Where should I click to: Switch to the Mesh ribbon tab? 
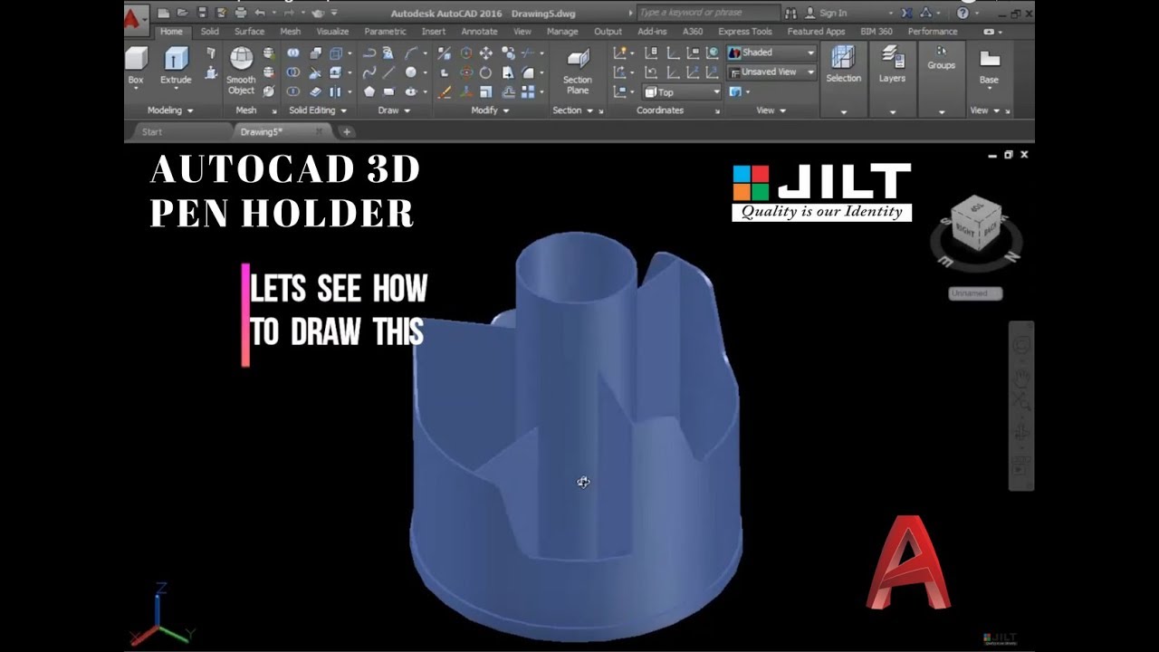291,32
